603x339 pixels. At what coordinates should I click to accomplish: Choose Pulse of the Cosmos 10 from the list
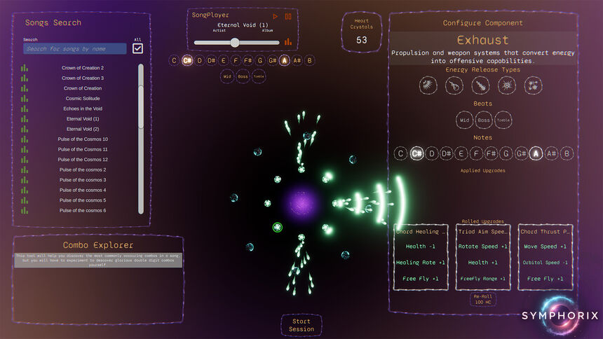(x=83, y=139)
